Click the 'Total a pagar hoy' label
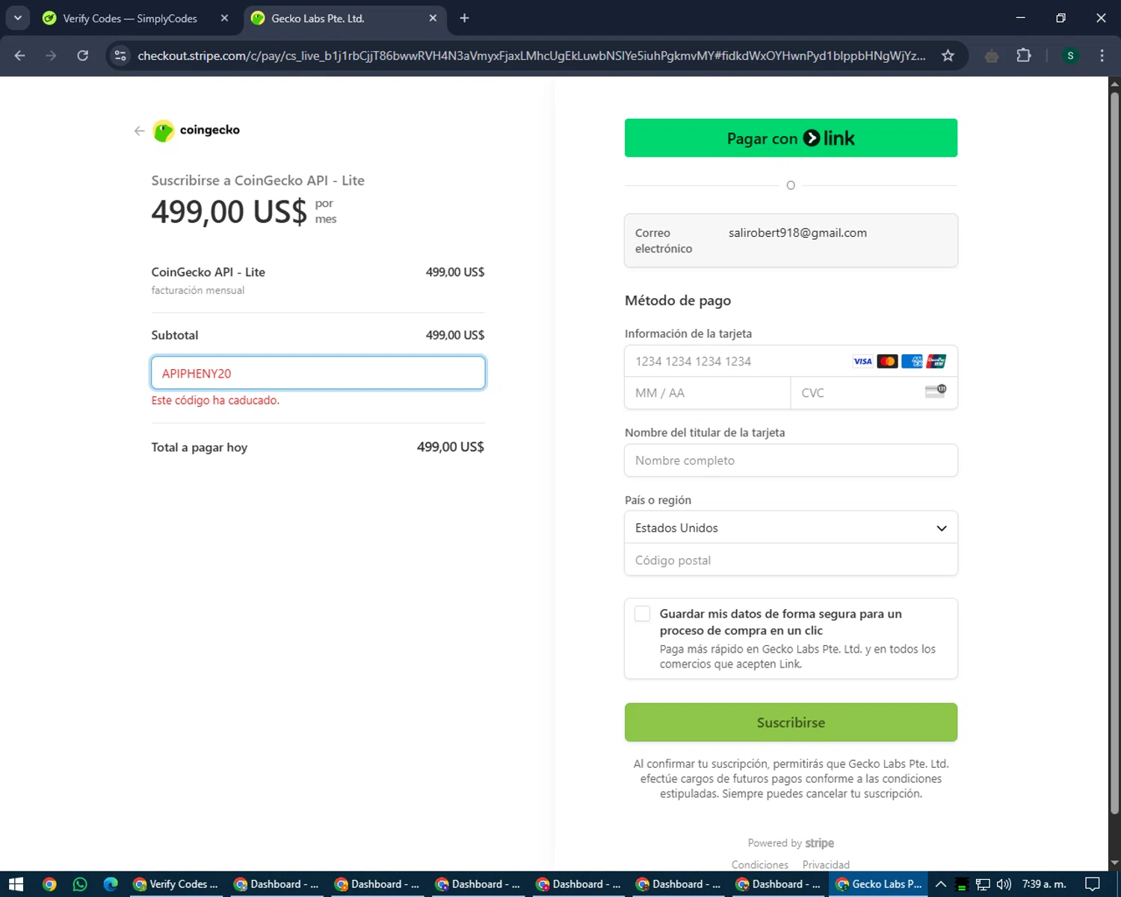 pyautogui.click(x=200, y=447)
